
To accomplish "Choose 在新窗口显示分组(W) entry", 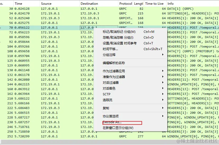I will [x=130, y=128].
